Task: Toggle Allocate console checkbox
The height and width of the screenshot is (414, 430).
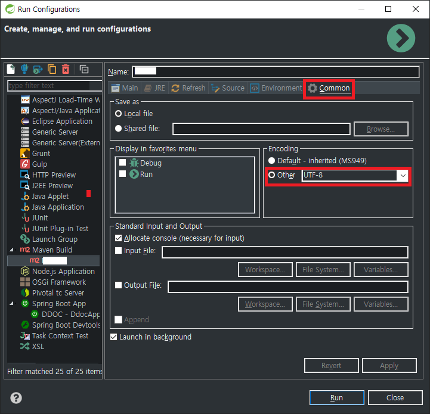Action: click(x=118, y=238)
